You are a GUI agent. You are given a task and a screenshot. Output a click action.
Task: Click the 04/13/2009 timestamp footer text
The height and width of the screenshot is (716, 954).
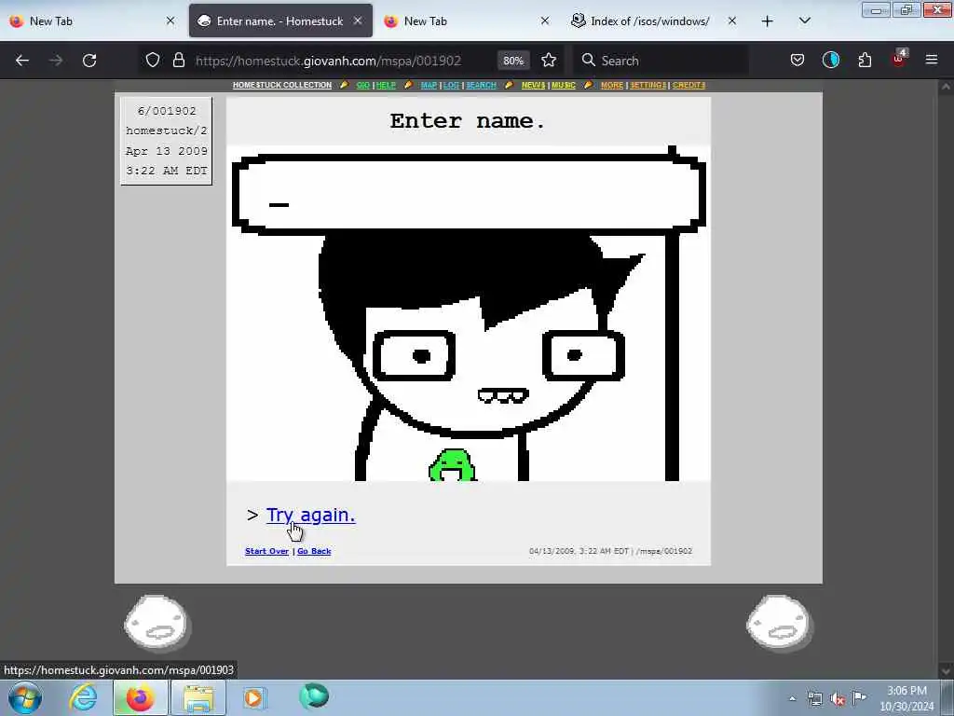point(610,551)
